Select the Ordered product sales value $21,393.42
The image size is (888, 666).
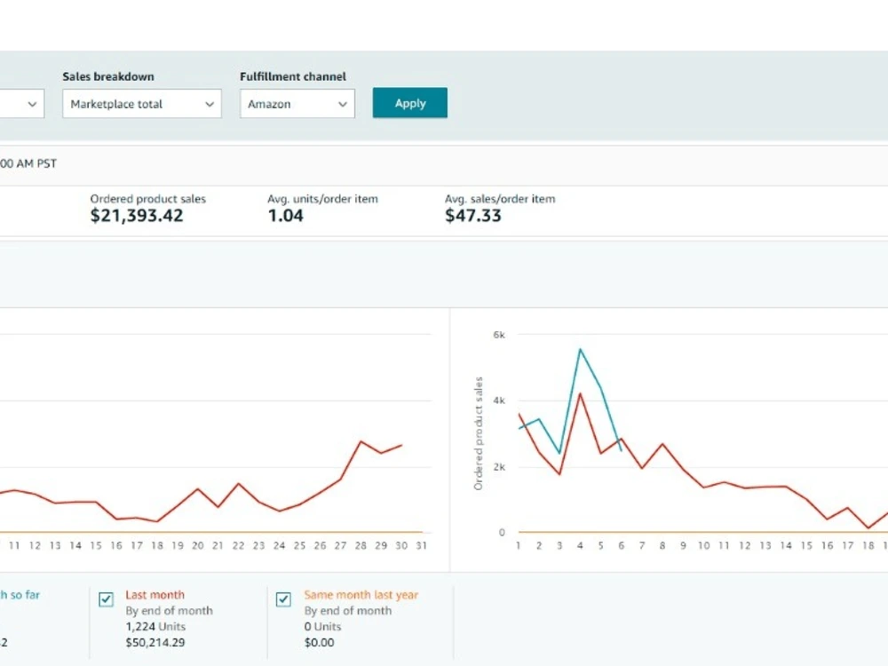click(x=137, y=216)
